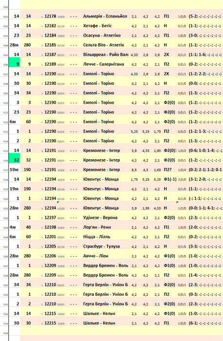
Task: Click the cell 40 in Лор'ян row
Action: pyautogui.click(x=28, y=227)
